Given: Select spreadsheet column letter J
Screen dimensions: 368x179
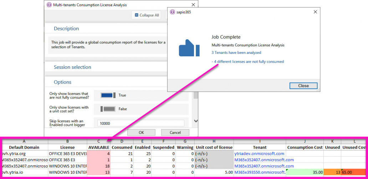Looking at the screenshot, I should point(305,141).
